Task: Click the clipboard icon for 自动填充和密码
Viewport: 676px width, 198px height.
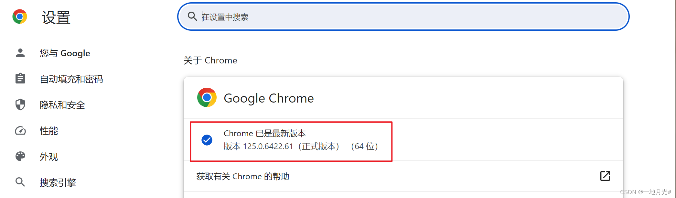Action: pos(20,79)
